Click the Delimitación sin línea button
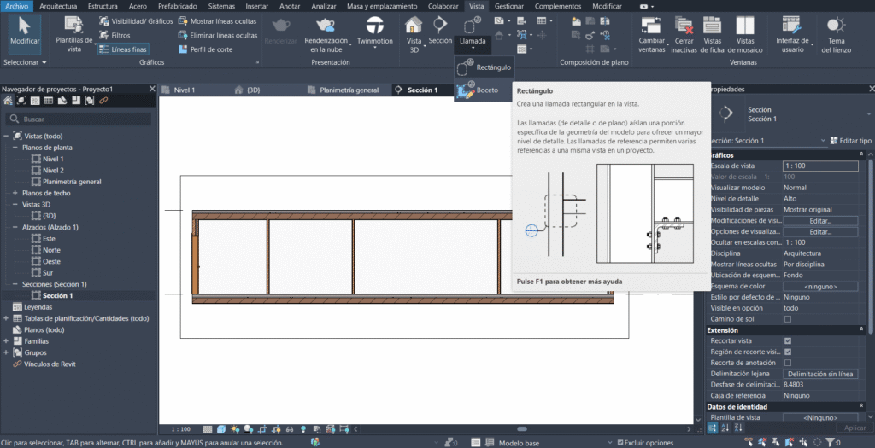Viewport: 875px width, 448px height. tap(820, 374)
